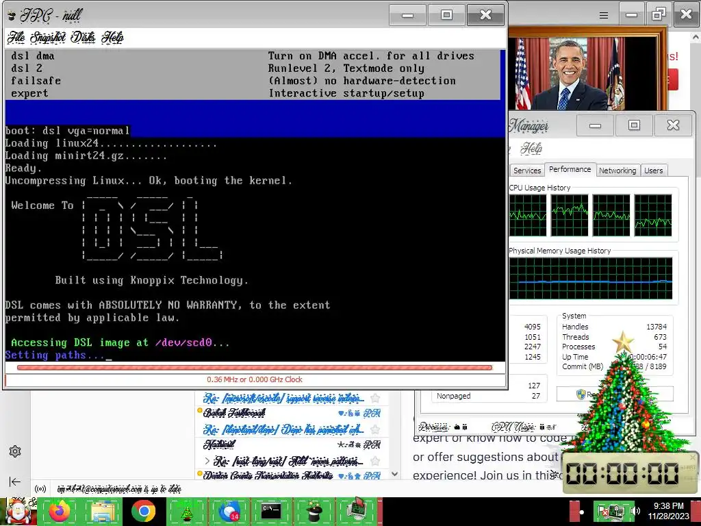Open the Disks menu in JPC
The image size is (701, 526).
(83, 37)
